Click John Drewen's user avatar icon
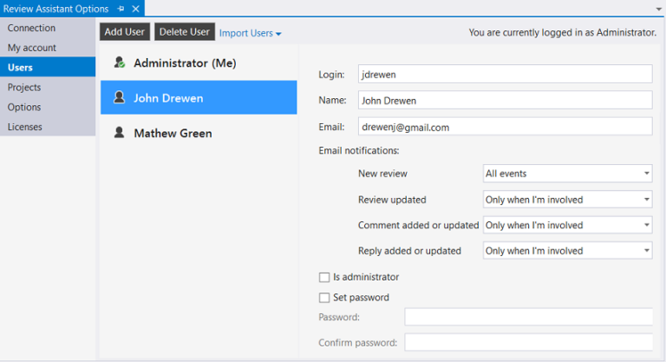666x362 pixels. [x=119, y=98]
